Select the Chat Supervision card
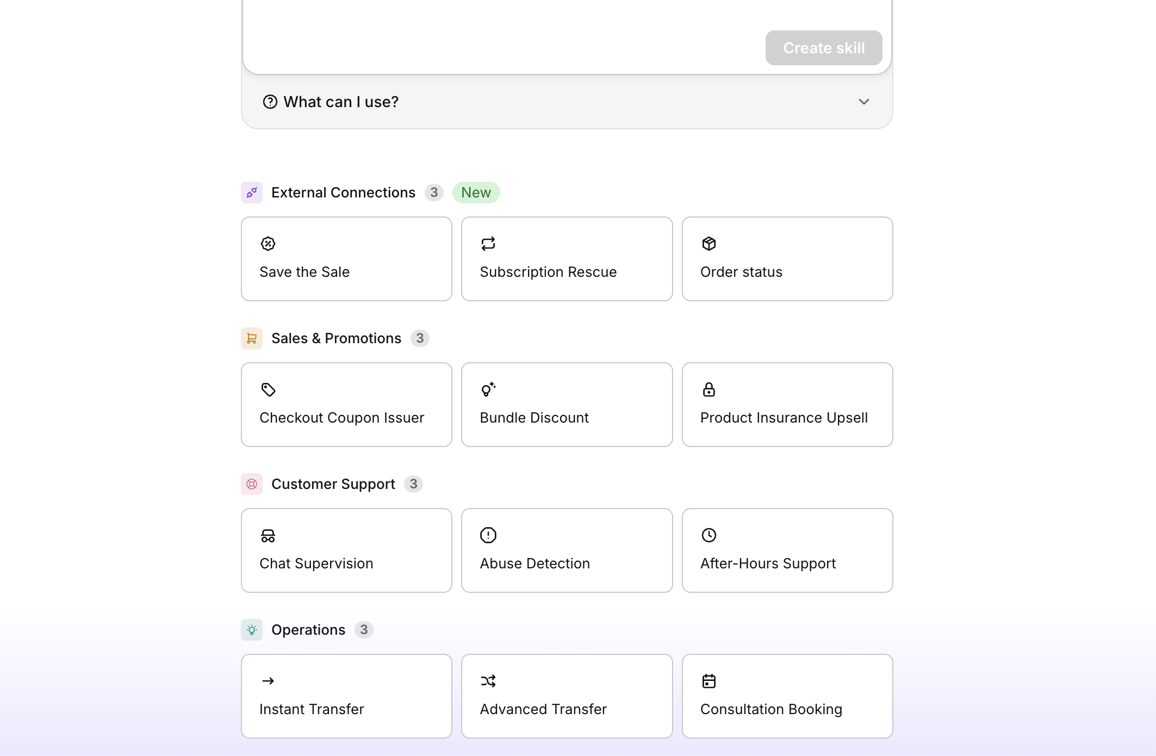This screenshot has width=1156, height=756. pyautogui.click(x=346, y=550)
